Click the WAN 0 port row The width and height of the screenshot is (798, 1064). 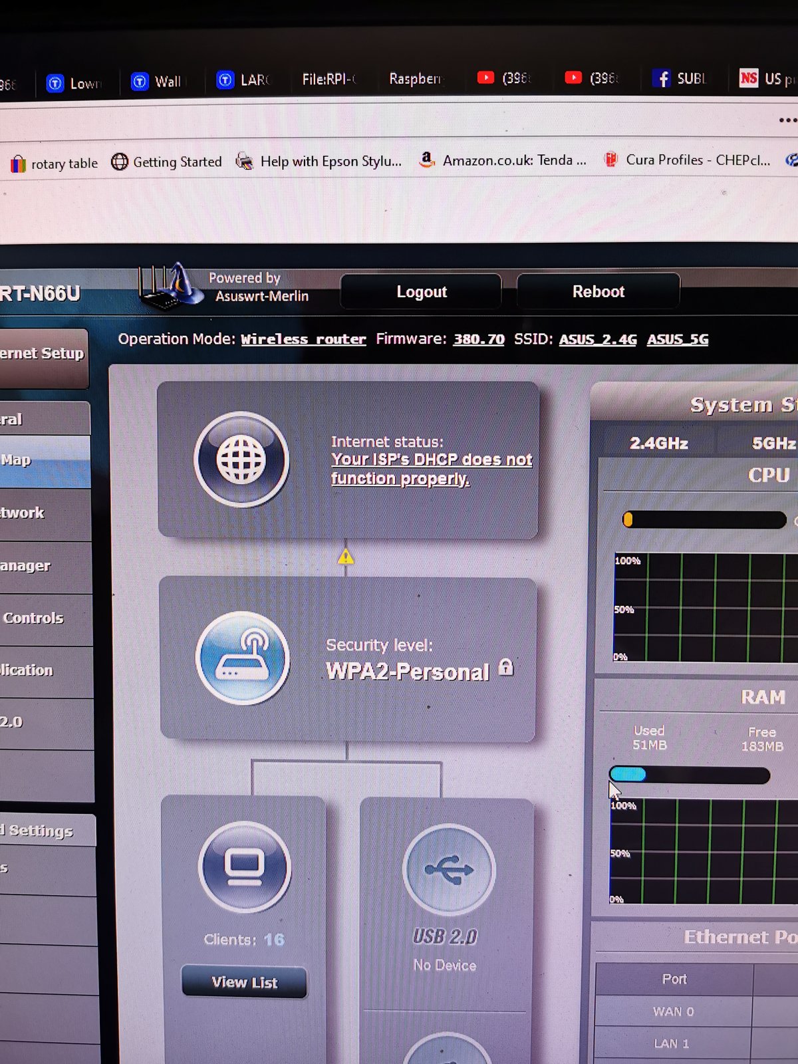click(x=696, y=1011)
